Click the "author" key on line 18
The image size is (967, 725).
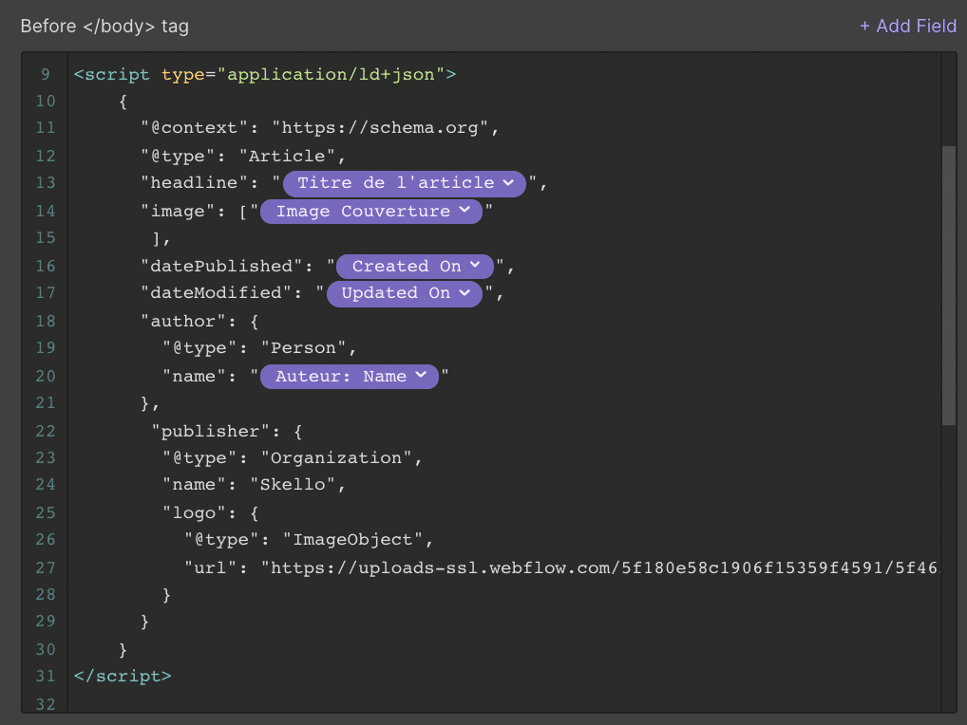pyautogui.click(x=183, y=322)
